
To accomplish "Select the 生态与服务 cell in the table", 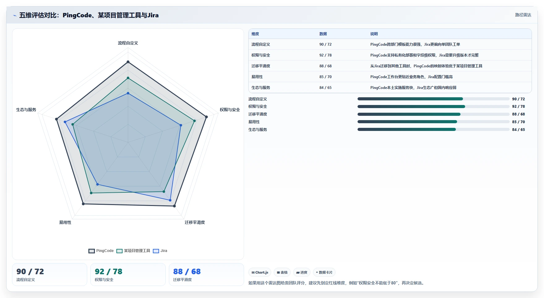I will (x=261, y=88).
